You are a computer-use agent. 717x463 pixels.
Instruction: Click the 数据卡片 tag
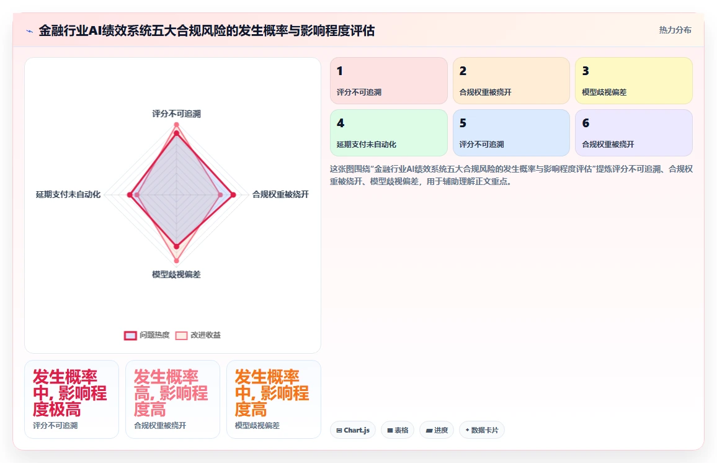(482, 430)
